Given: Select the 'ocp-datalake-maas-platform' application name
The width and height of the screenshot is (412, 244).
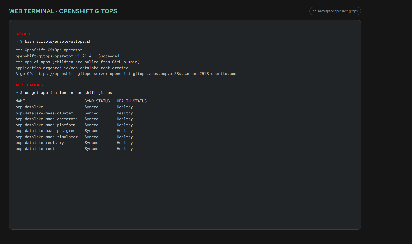Looking at the screenshot, I should [x=45, y=125].
